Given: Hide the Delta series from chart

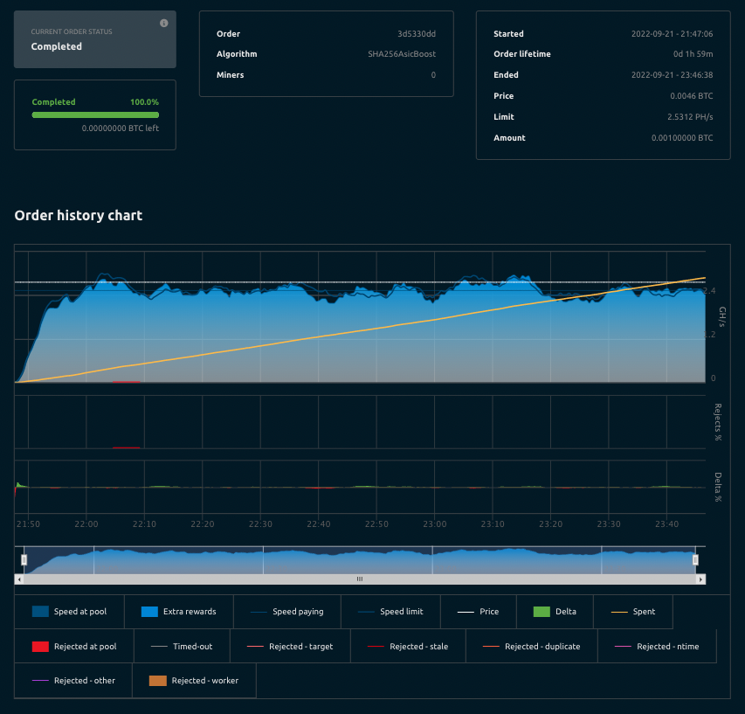Looking at the screenshot, I should (555, 612).
